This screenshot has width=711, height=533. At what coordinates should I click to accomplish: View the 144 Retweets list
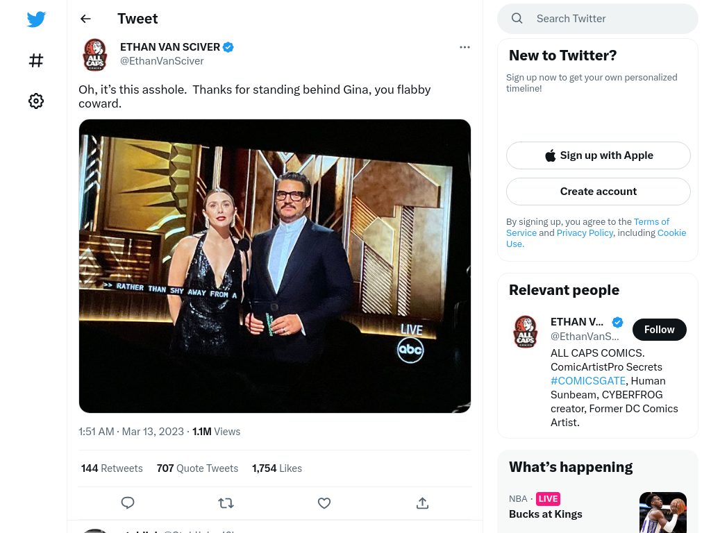click(112, 468)
